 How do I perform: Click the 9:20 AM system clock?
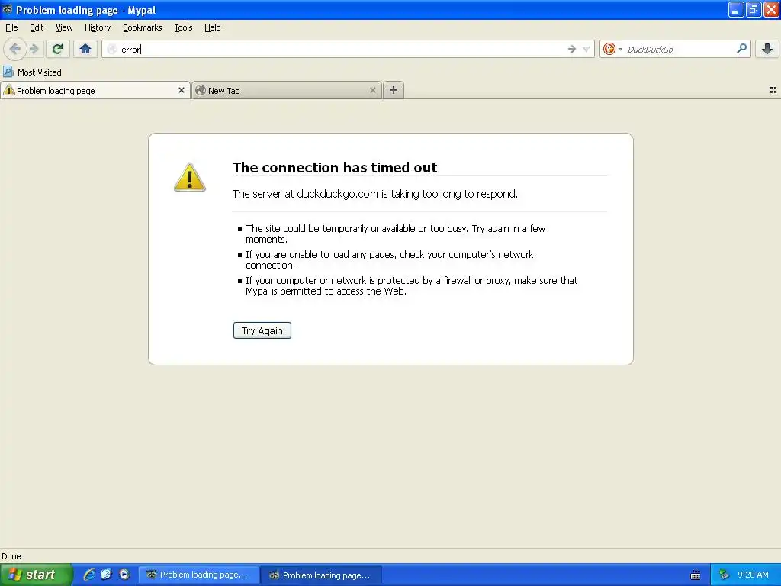753,575
